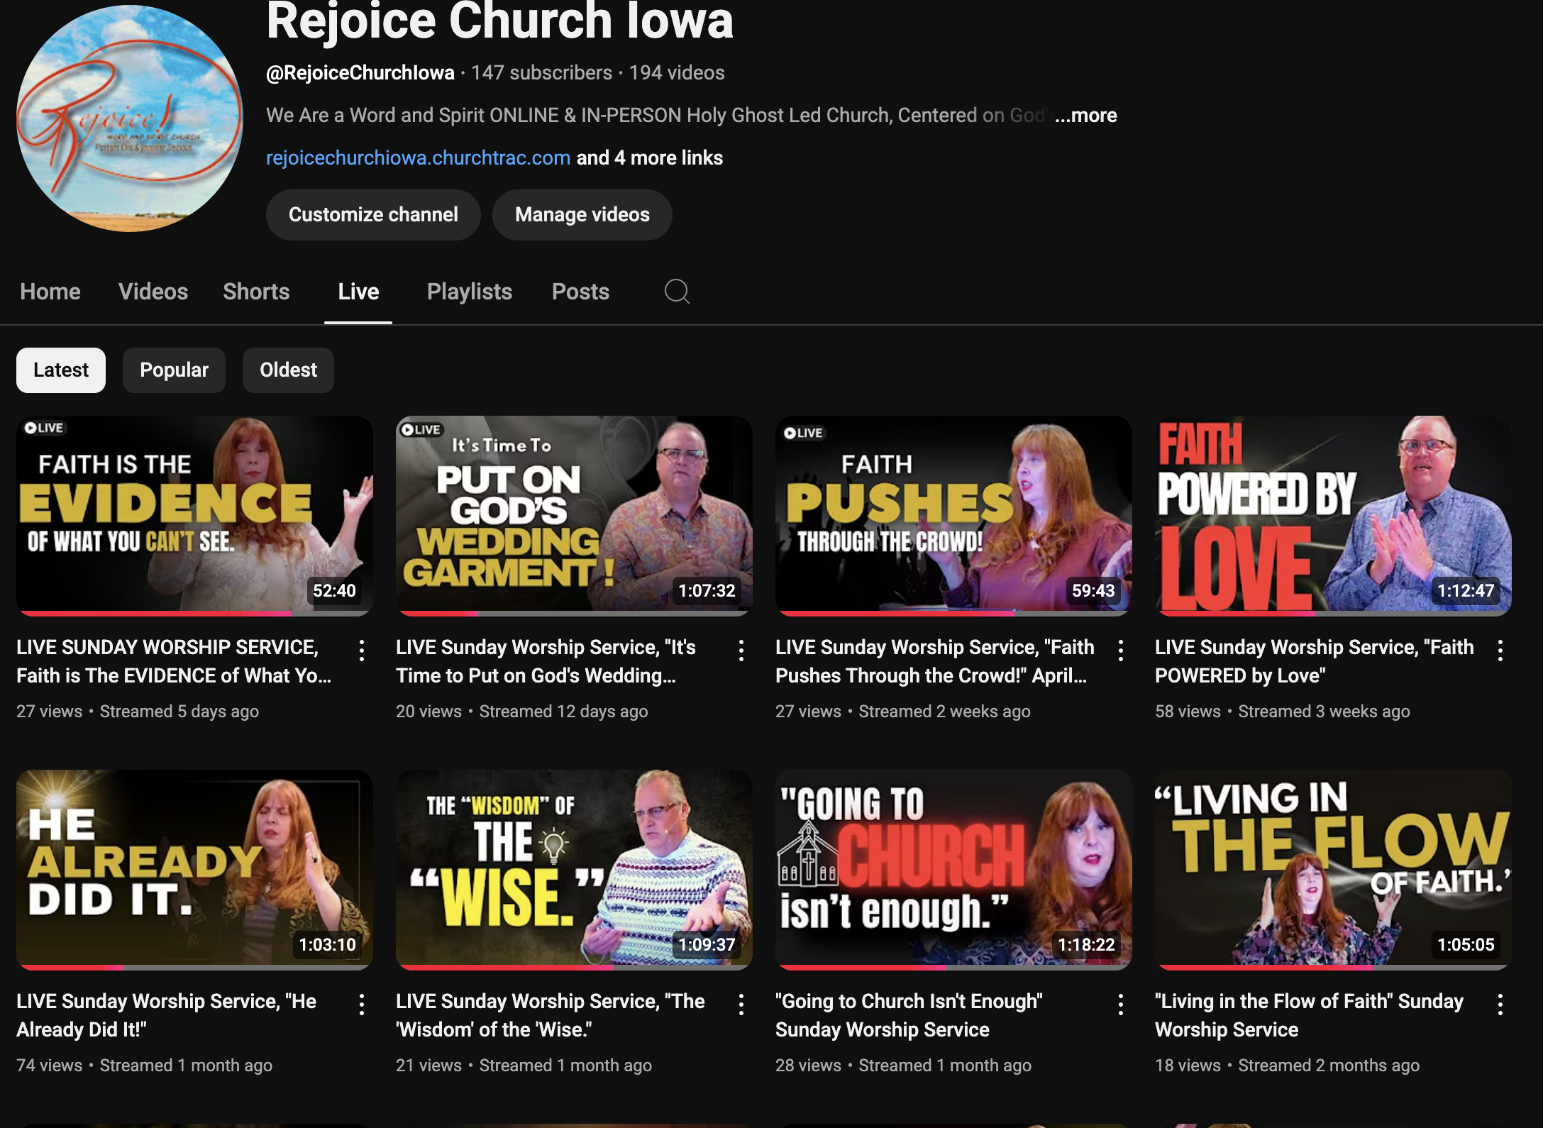Image resolution: width=1543 pixels, height=1128 pixels.
Task: Open the rejoicechurchiowa.churchtrac.com link
Action: click(418, 157)
